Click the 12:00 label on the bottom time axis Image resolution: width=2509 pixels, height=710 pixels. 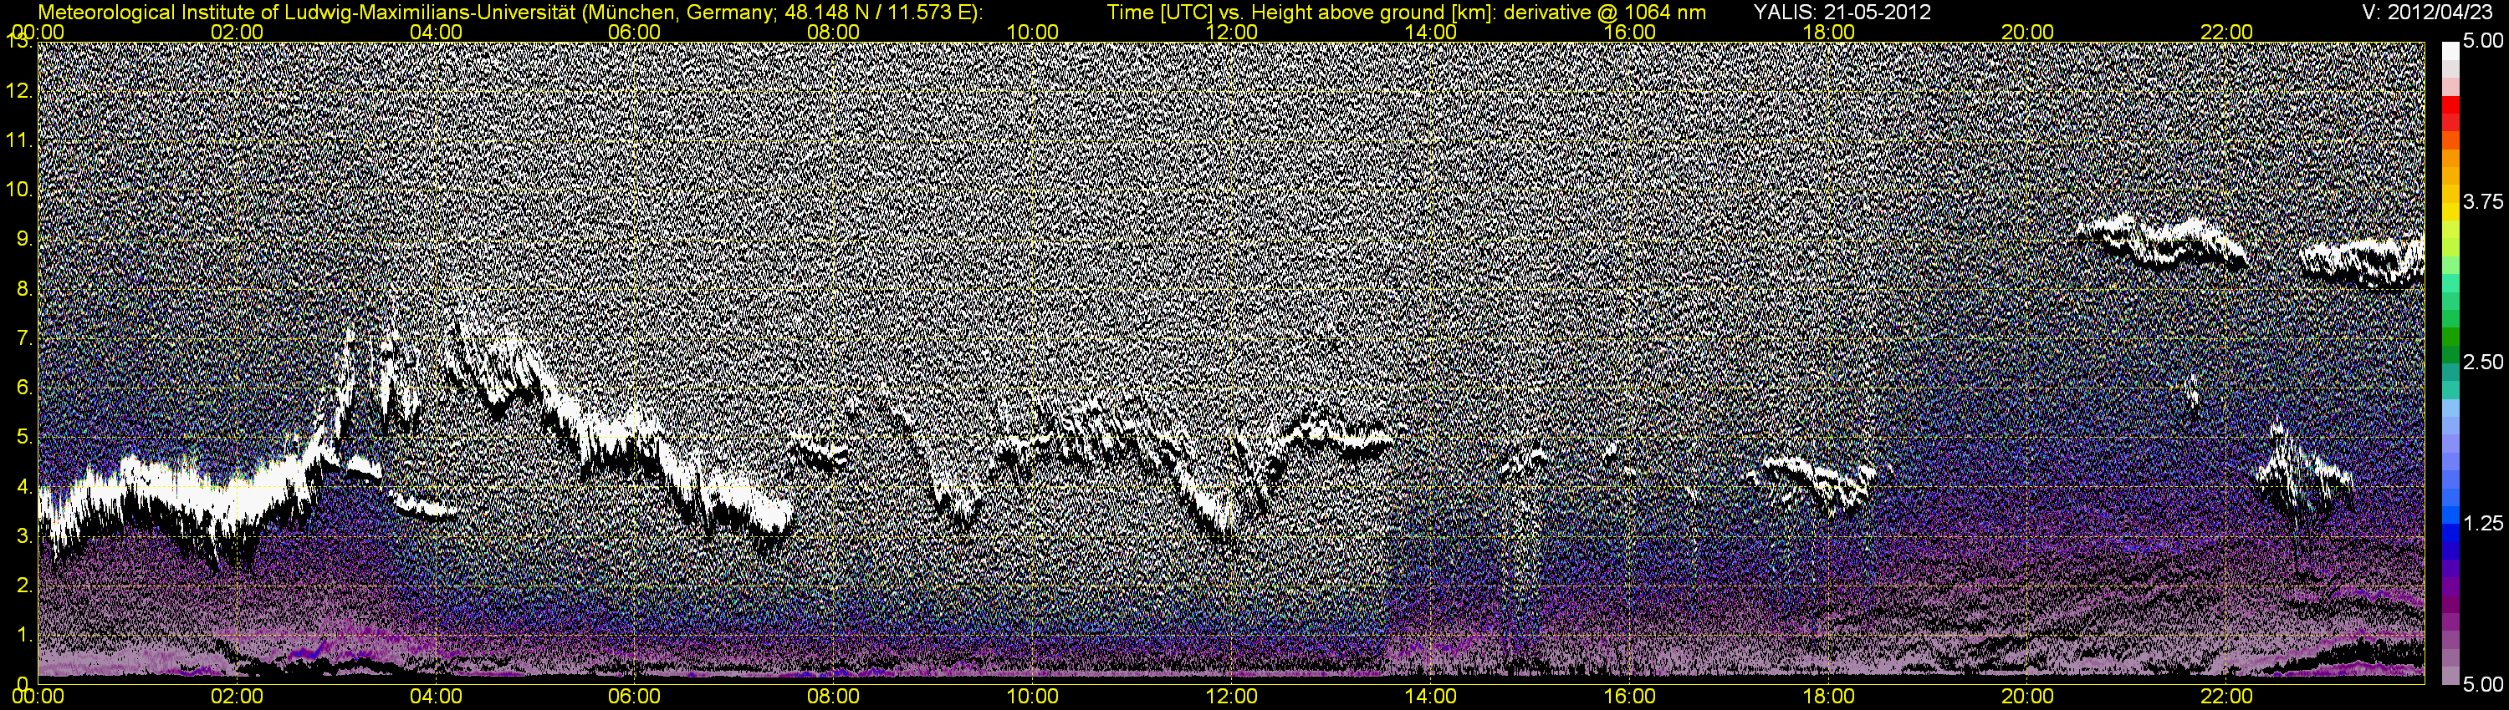pos(1231,697)
